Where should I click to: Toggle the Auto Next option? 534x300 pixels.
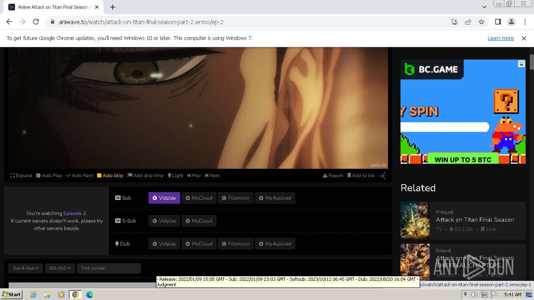pos(80,175)
